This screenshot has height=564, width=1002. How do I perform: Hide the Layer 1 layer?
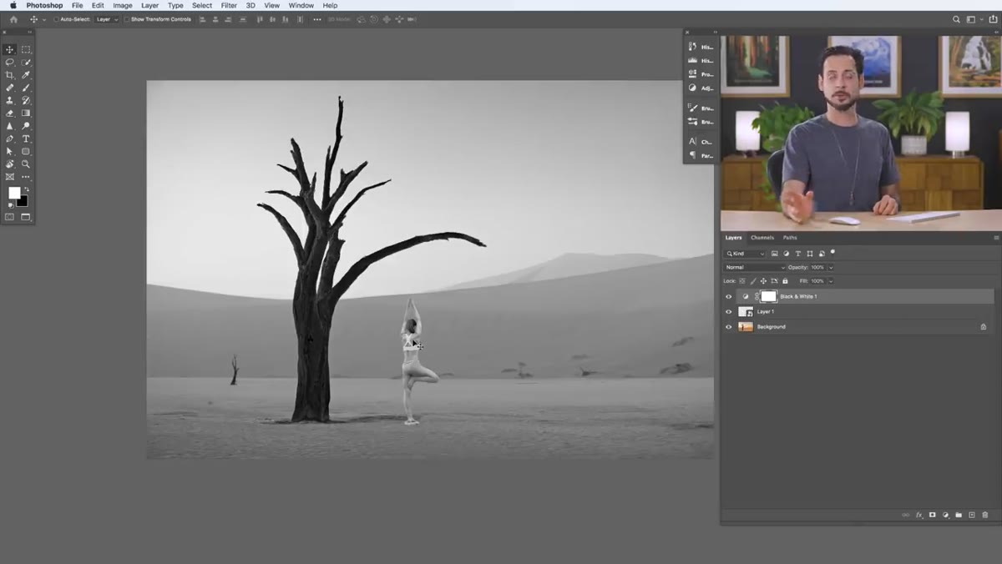click(728, 311)
